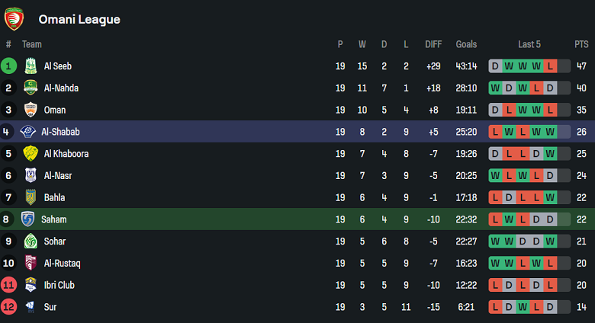Open Al Seeb team logo
This screenshot has height=323, width=595.
pyautogui.click(x=31, y=66)
